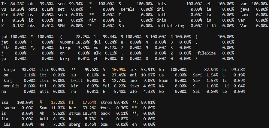Select the token 'vuonna'
The width and height of the screenshot is (269, 128).
pyautogui.click(x=67, y=42)
